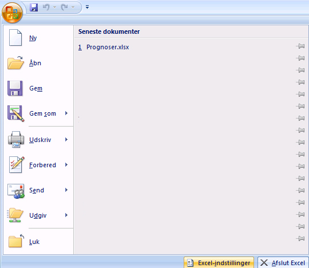Viewport: 309px width, 268px height.
Task: Expand the Forbered submenu arrow
Action: (66, 165)
